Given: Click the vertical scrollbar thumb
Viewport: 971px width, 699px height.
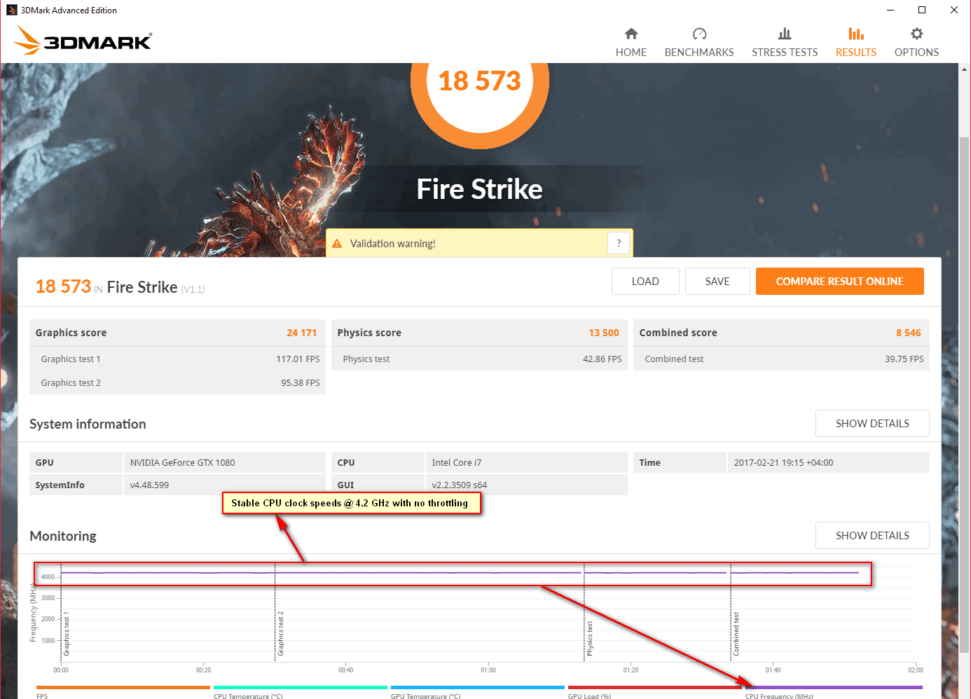Looking at the screenshot, I should pyautogui.click(x=965, y=396).
